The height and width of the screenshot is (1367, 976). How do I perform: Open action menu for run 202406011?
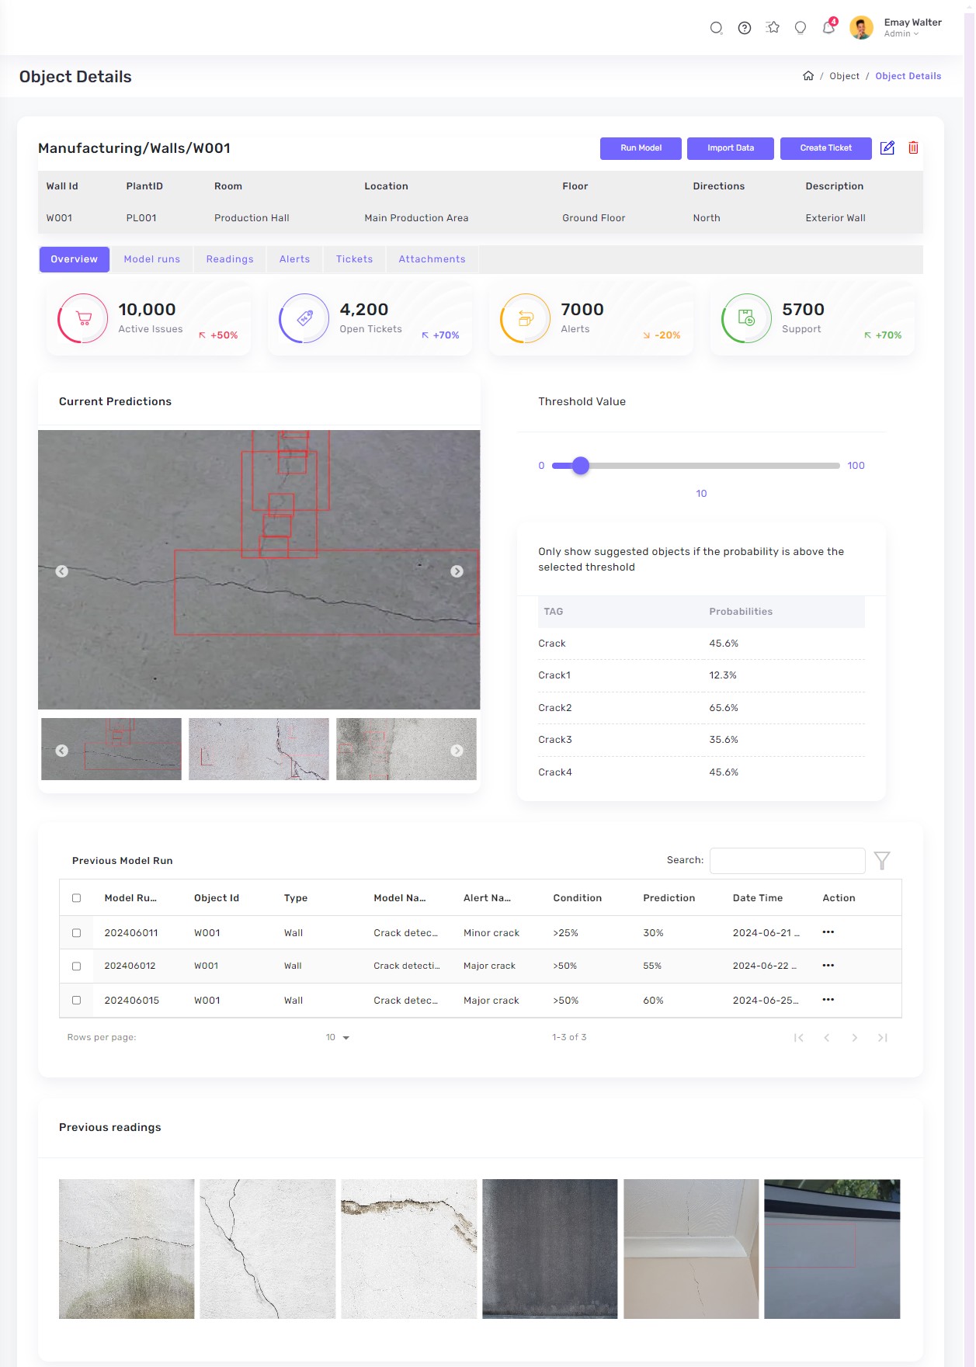pyautogui.click(x=828, y=932)
